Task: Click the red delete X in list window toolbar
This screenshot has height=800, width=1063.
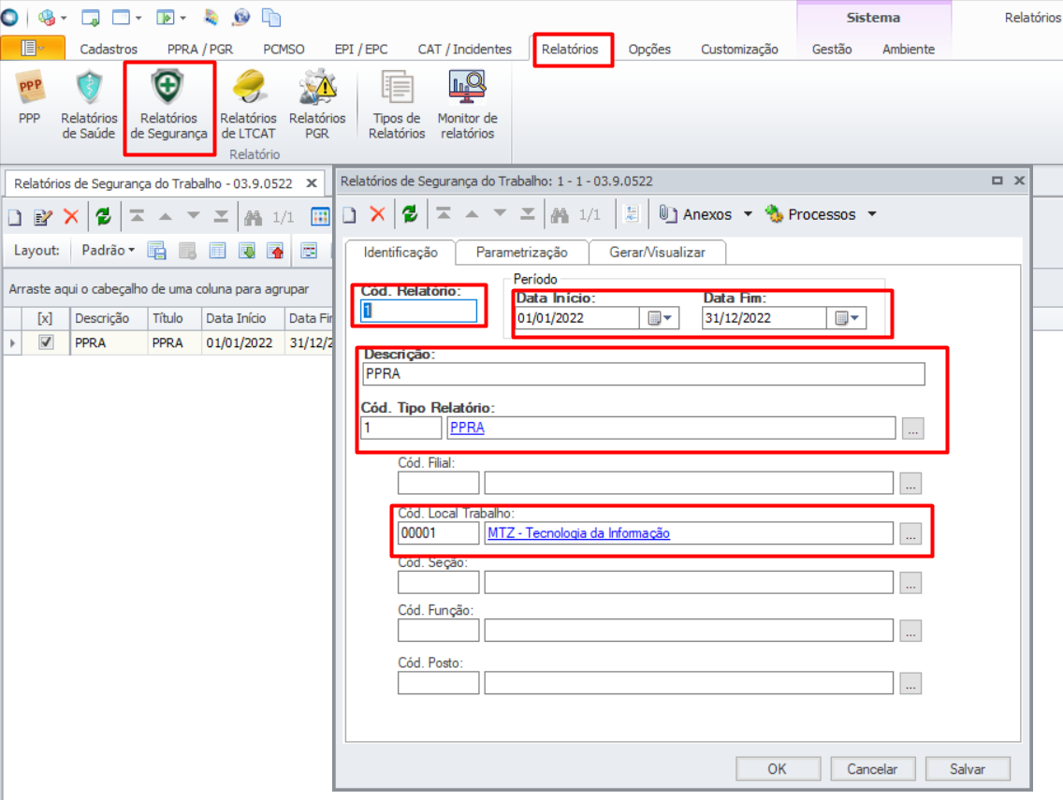Action: [x=71, y=216]
